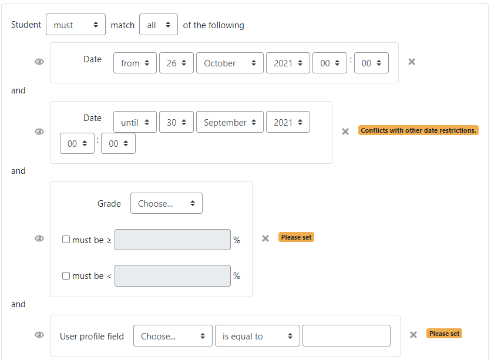The width and height of the screenshot is (491, 360).
Task: Open the September month dropdown
Action: [230, 122]
